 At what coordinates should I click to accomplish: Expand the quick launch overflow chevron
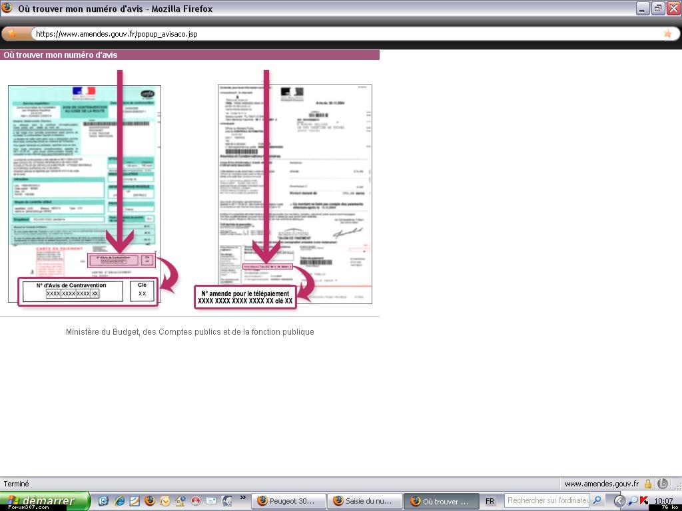click(244, 497)
